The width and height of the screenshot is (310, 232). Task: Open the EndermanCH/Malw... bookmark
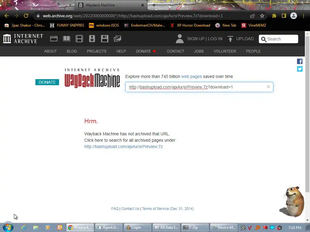(x=144, y=25)
